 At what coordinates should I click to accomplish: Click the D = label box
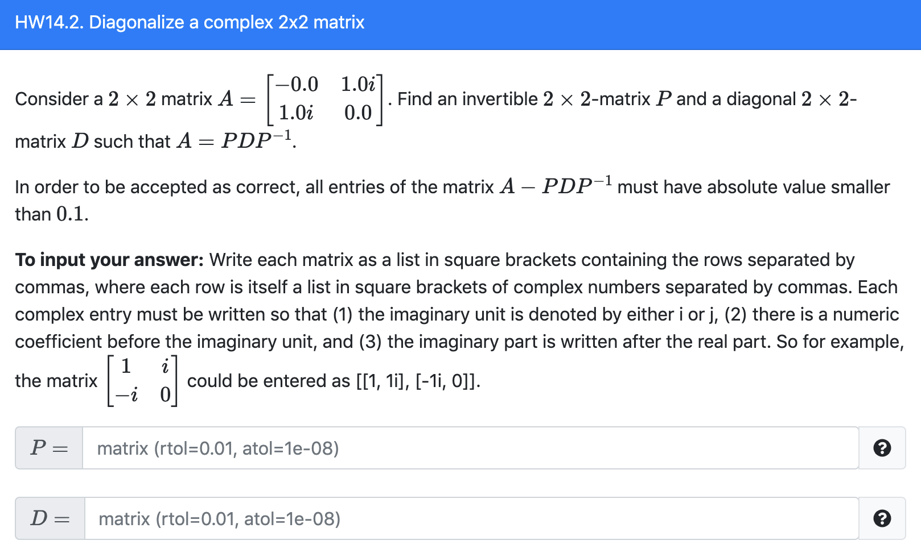(x=49, y=518)
